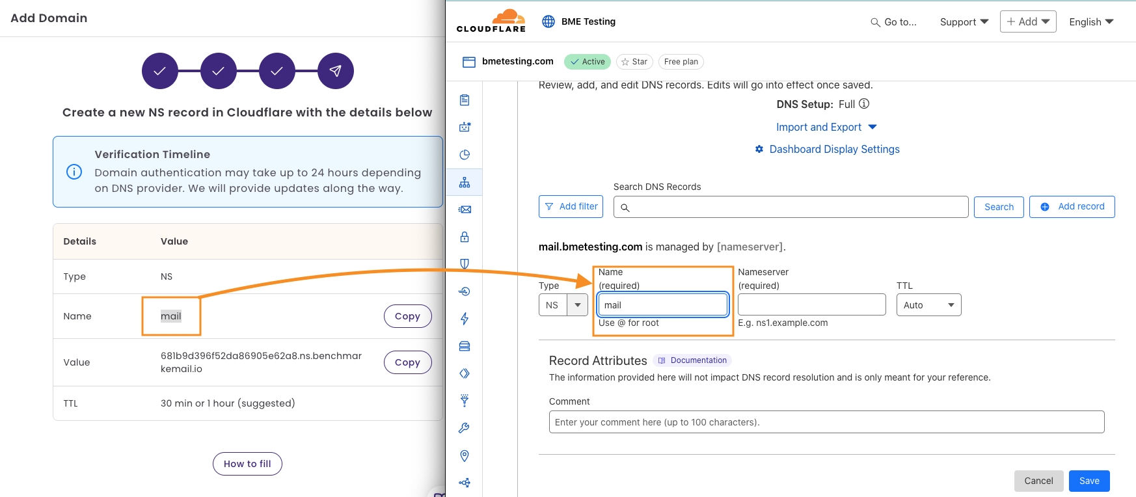
Task: Open Workers diamond brackets icon in sidebar
Action: point(465,373)
